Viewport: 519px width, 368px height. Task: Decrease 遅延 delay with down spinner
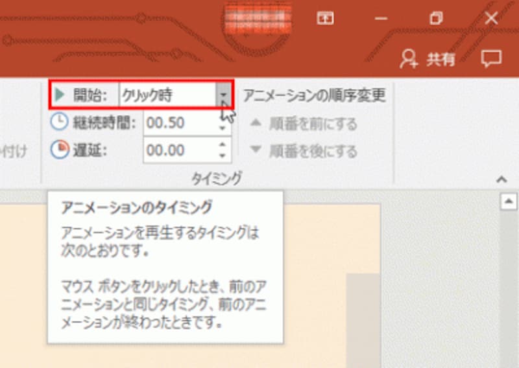pyautogui.click(x=223, y=155)
